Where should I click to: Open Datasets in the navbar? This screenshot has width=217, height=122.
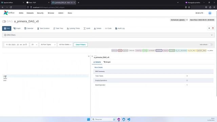click(30, 13)
